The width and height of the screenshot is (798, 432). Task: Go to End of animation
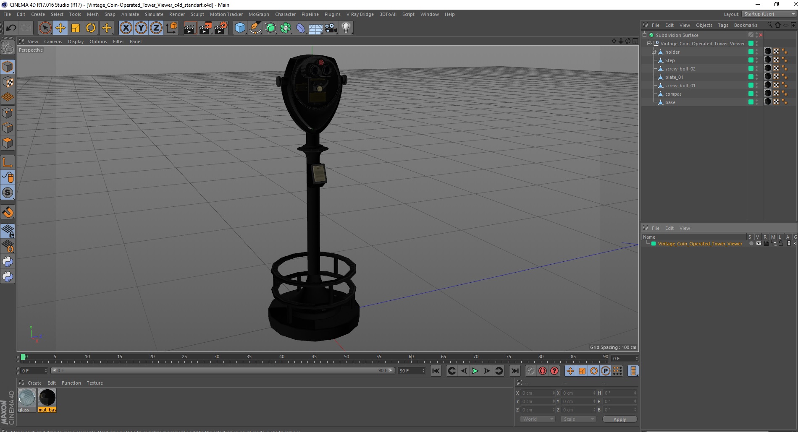[x=514, y=371]
